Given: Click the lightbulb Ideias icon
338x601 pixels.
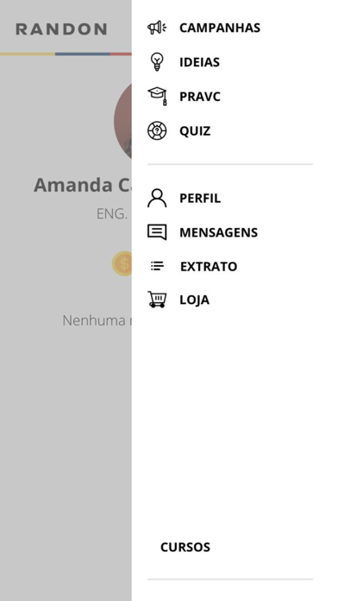Looking at the screenshot, I should point(157,61).
